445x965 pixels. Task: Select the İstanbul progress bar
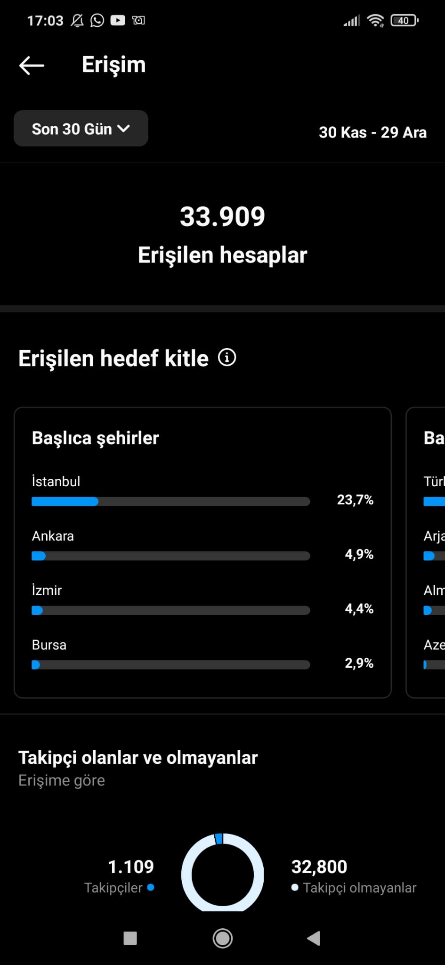170,501
